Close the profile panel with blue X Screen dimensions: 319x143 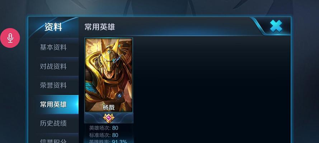[x=276, y=26]
